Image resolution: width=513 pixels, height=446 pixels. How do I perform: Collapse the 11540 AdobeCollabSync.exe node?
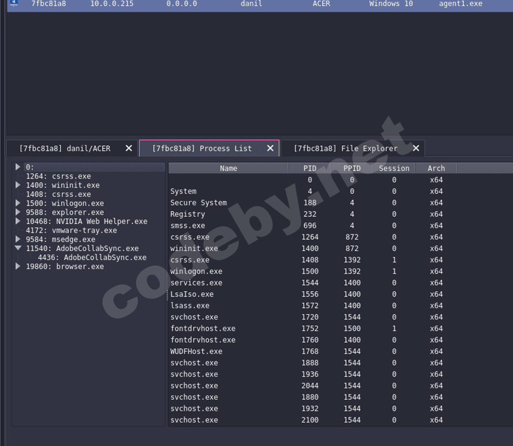[18, 249]
